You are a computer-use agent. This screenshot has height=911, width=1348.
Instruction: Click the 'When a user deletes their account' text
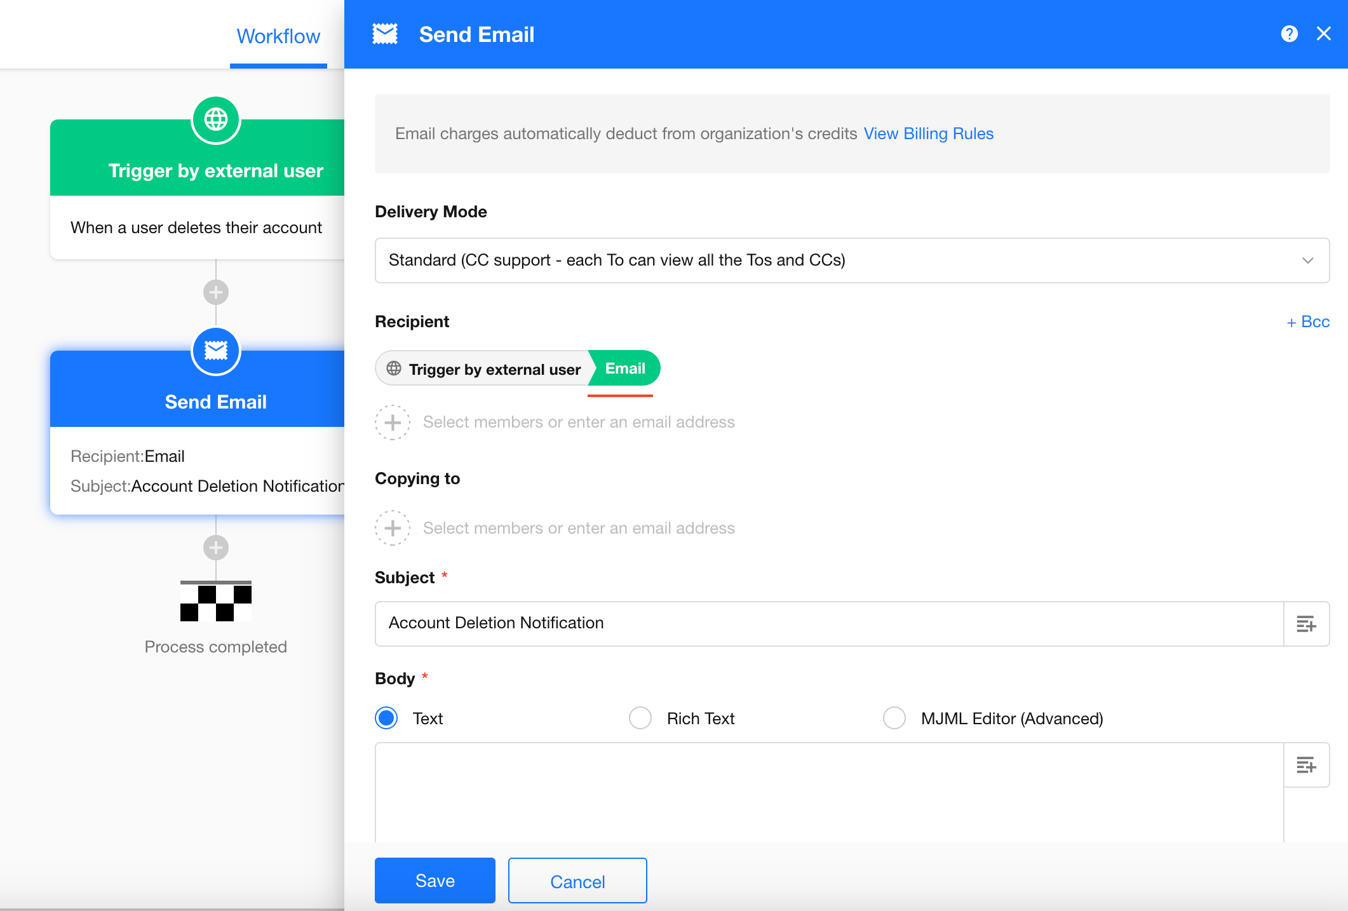[x=196, y=227]
